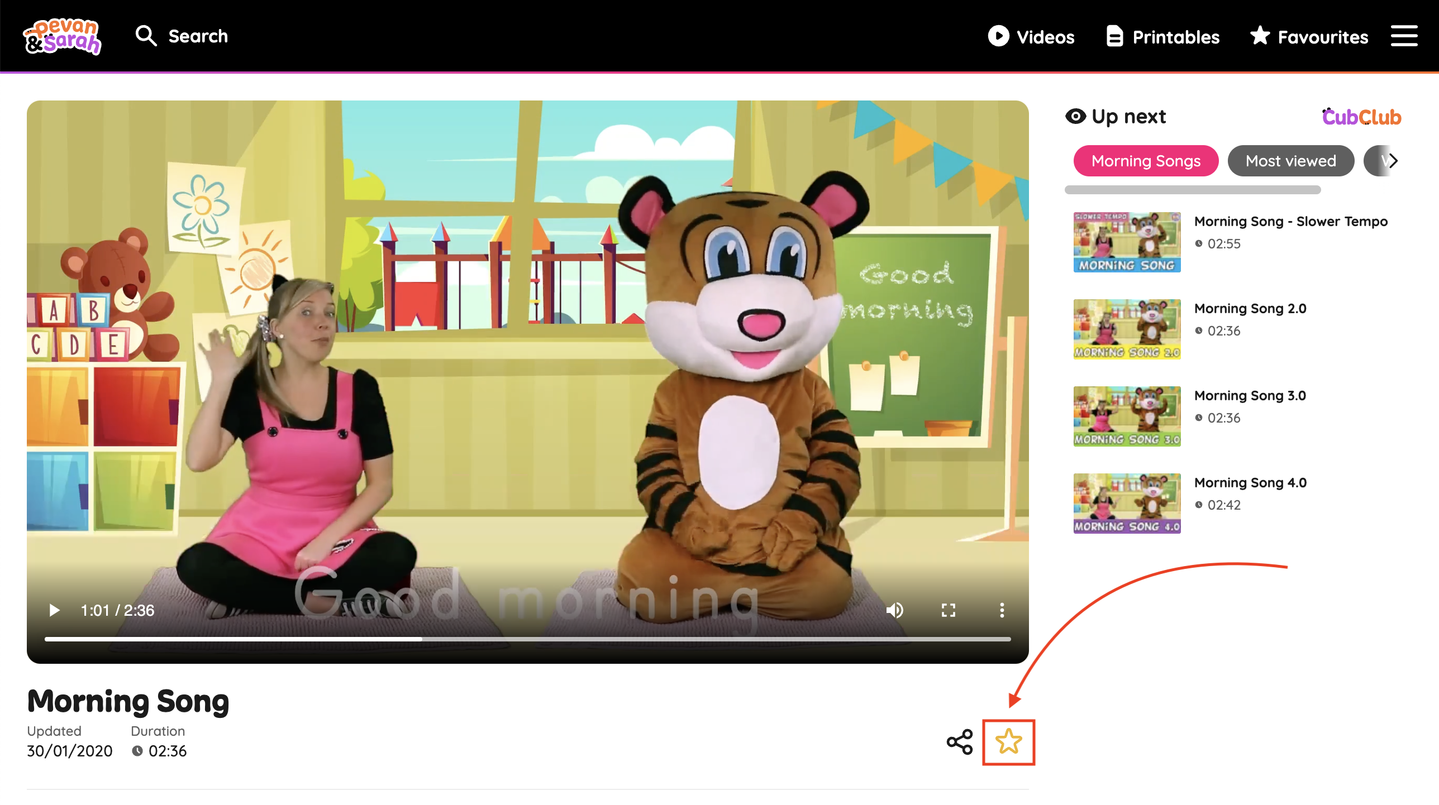Click the search magnifier icon

click(x=146, y=36)
